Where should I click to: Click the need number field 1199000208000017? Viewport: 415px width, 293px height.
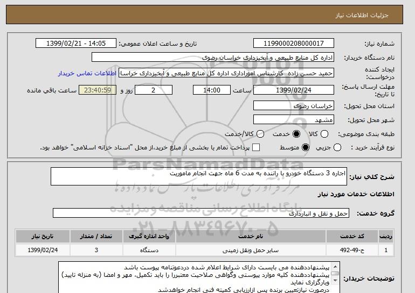[x=294, y=44]
